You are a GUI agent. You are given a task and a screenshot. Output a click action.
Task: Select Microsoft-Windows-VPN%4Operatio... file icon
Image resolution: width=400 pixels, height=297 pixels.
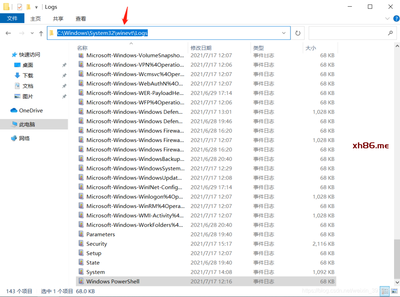[x=81, y=65]
